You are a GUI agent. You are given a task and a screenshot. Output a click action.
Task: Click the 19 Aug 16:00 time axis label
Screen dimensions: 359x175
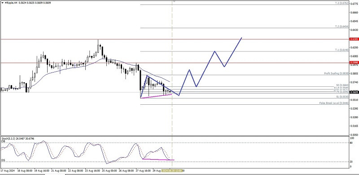pyautogui.click(x=42, y=171)
